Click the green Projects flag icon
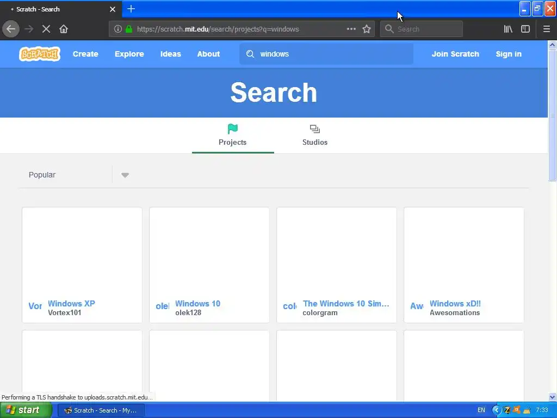557x418 pixels. [x=233, y=128]
